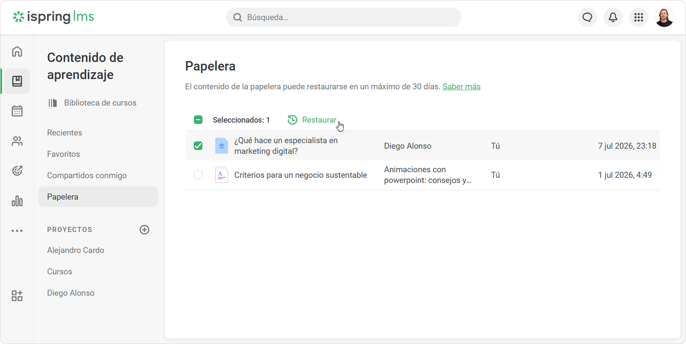Click the target goals sidebar icon
686x344 pixels.
click(x=17, y=171)
